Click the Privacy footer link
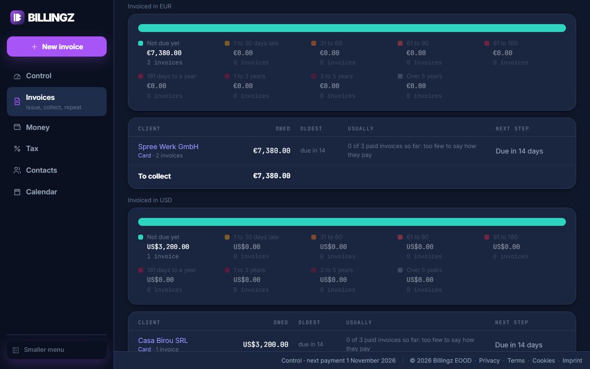The width and height of the screenshot is (590, 369). click(x=489, y=361)
